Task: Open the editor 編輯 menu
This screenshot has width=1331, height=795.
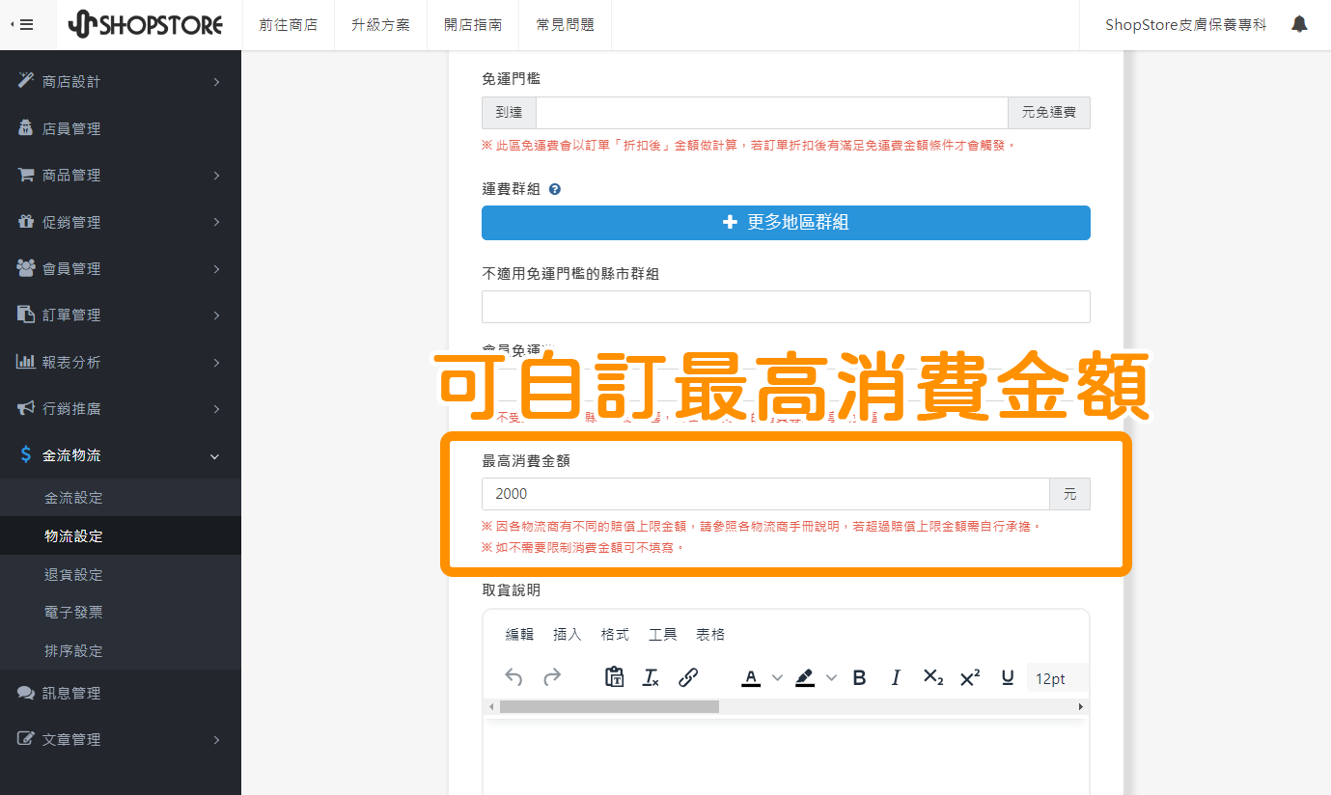Action: [519, 634]
